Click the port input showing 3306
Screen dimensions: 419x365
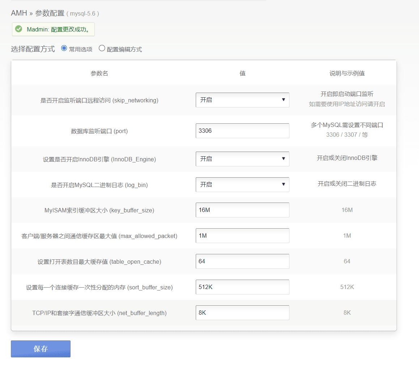242,131
